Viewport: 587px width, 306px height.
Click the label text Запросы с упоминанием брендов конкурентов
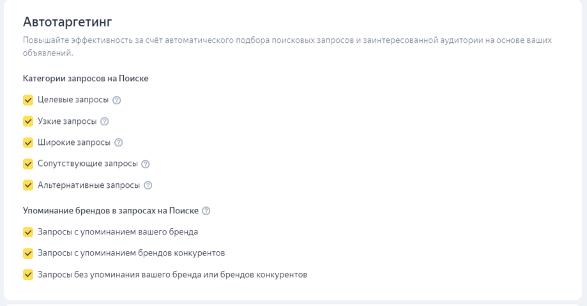[132, 253]
